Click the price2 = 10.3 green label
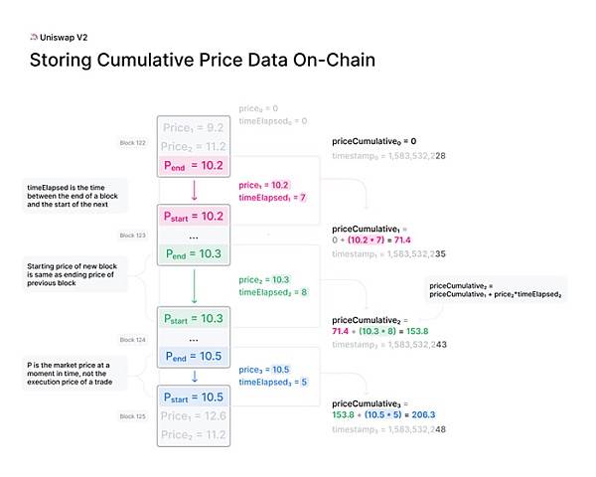Image resolution: width=596 pixels, height=477 pixels. [x=264, y=279]
